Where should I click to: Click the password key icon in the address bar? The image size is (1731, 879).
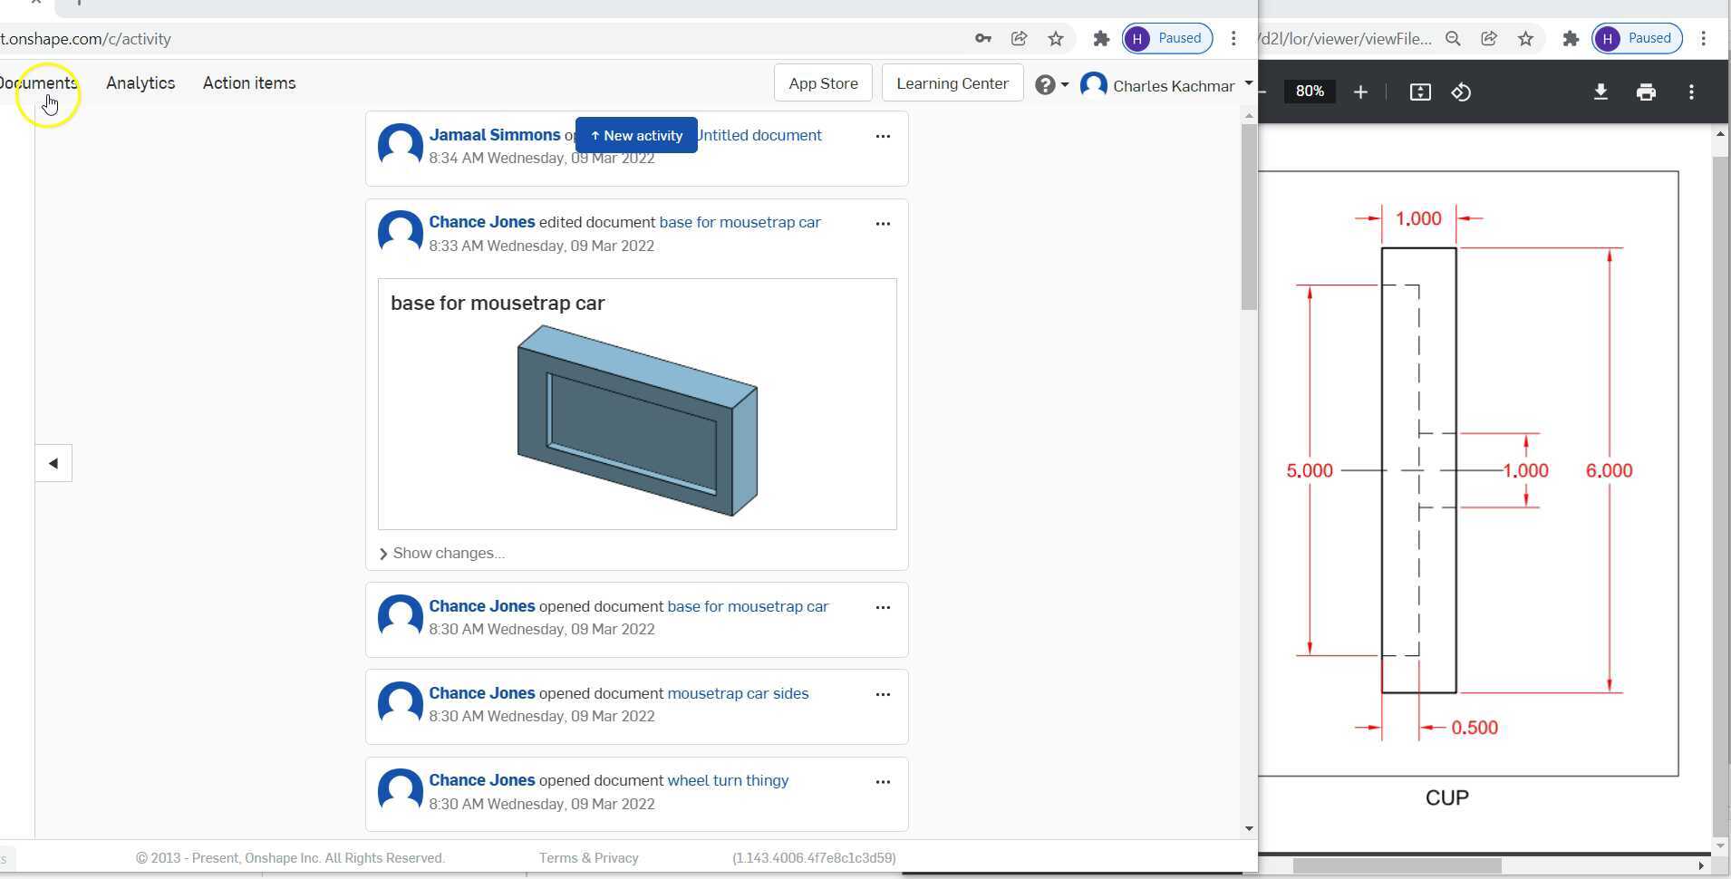(982, 38)
